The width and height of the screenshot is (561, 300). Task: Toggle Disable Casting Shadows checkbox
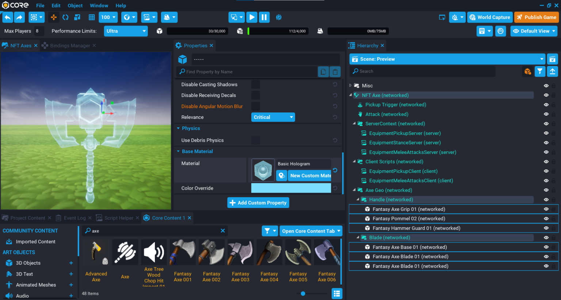[x=255, y=84]
